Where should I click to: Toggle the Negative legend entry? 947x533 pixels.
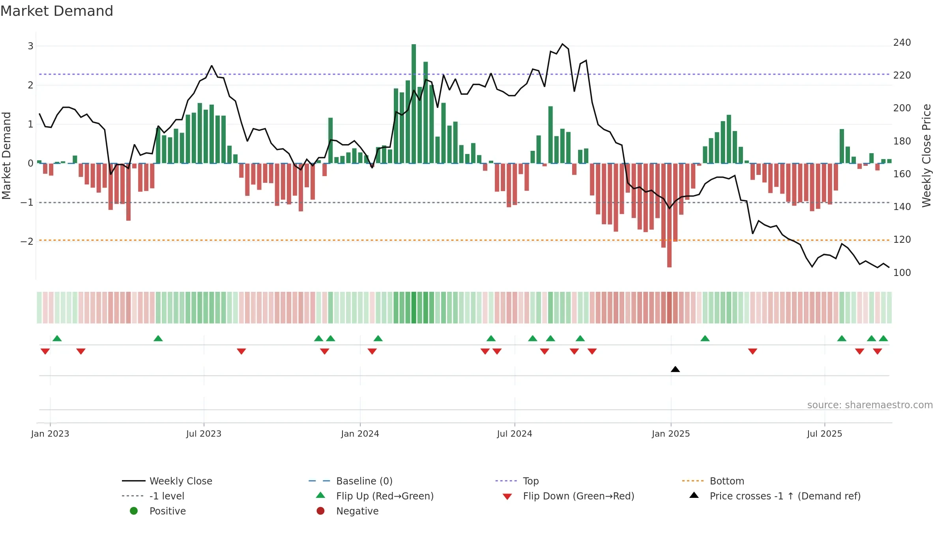pyautogui.click(x=347, y=511)
